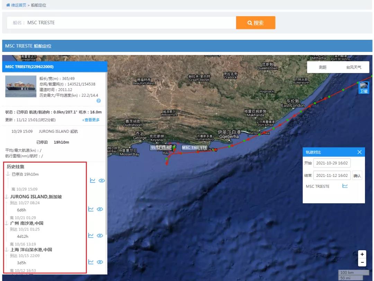
Task: Click the orange 搜索 search button
Action: coord(256,23)
